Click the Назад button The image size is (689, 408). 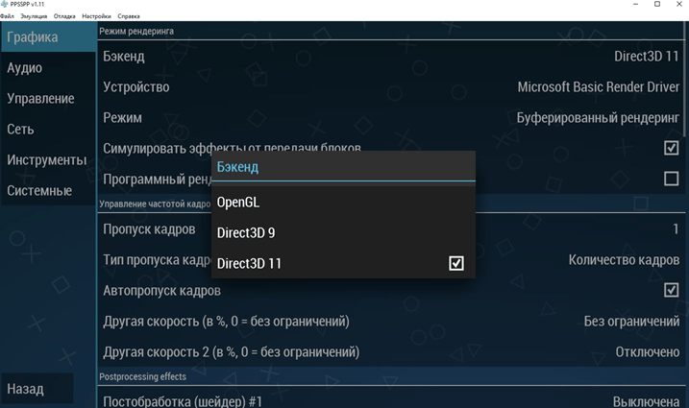pos(37,389)
